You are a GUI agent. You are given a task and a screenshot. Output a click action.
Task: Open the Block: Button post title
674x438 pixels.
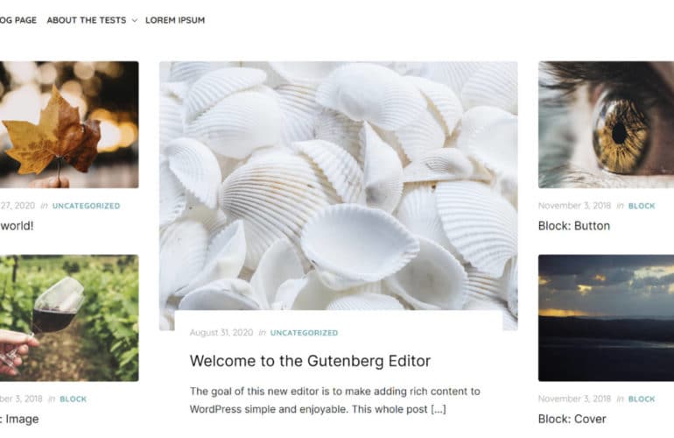pos(574,226)
